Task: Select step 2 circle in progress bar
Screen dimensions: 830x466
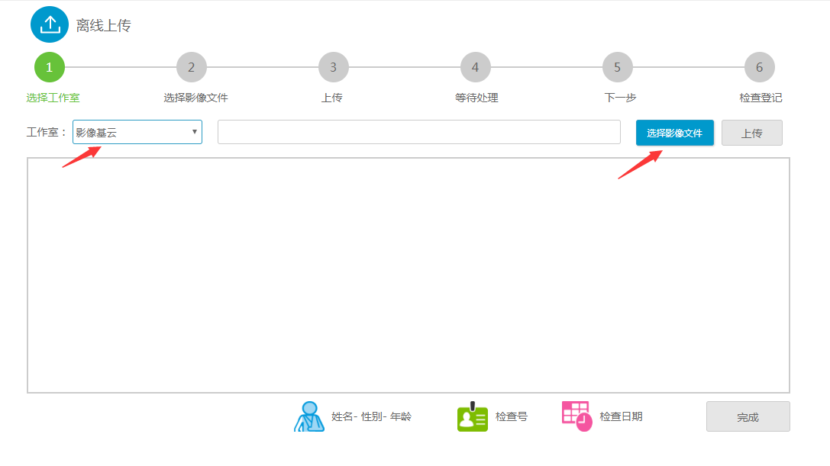Action: point(192,67)
